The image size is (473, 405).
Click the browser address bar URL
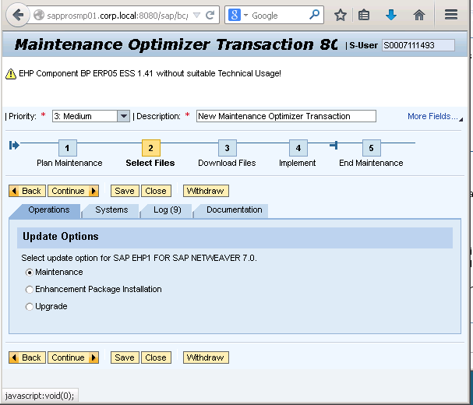(x=118, y=16)
